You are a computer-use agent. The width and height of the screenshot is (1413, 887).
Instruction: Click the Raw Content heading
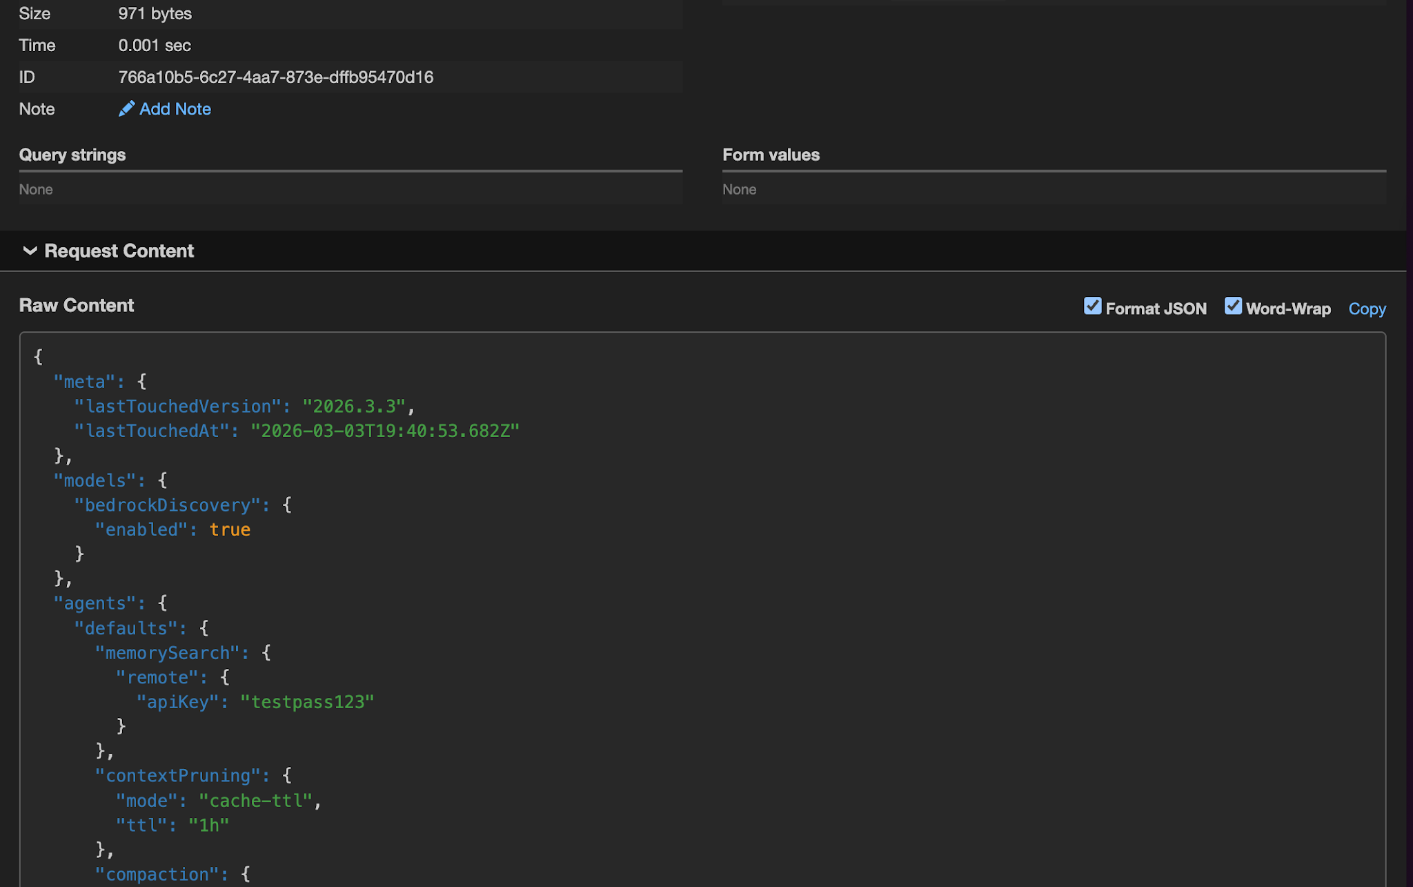coord(77,305)
